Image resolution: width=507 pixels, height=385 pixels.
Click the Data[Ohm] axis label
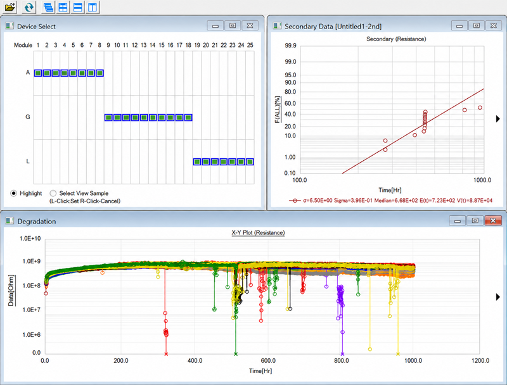pos(11,290)
